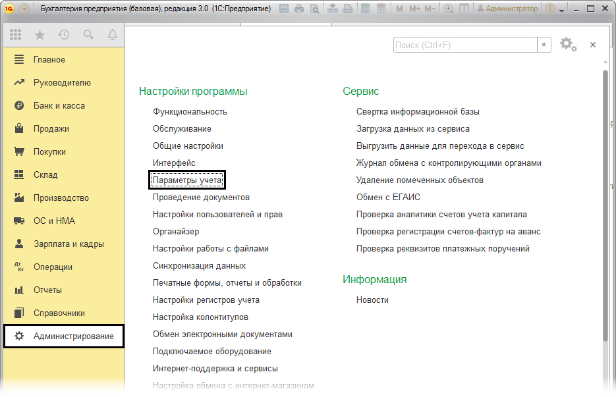Open the sections grid menu icon
The width and height of the screenshot is (616, 397).
tap(15, 34)
